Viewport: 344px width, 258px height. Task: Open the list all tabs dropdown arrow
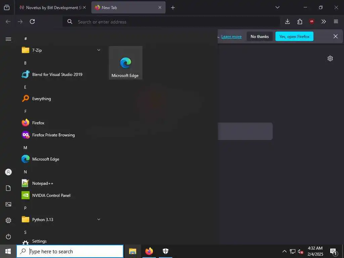click(277, 7)
